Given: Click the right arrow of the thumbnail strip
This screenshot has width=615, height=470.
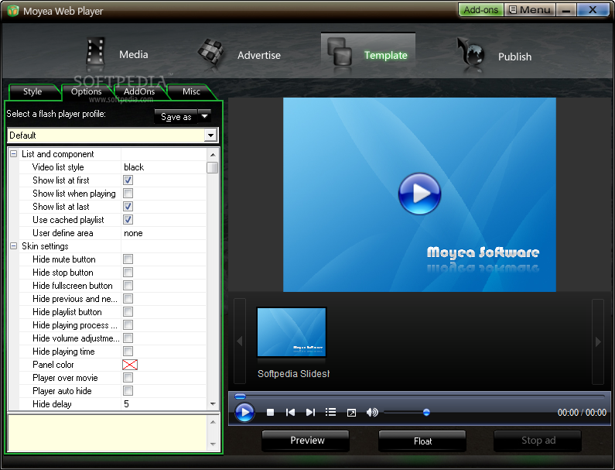Looking at the screenshot, I should [x=598, y=341].
